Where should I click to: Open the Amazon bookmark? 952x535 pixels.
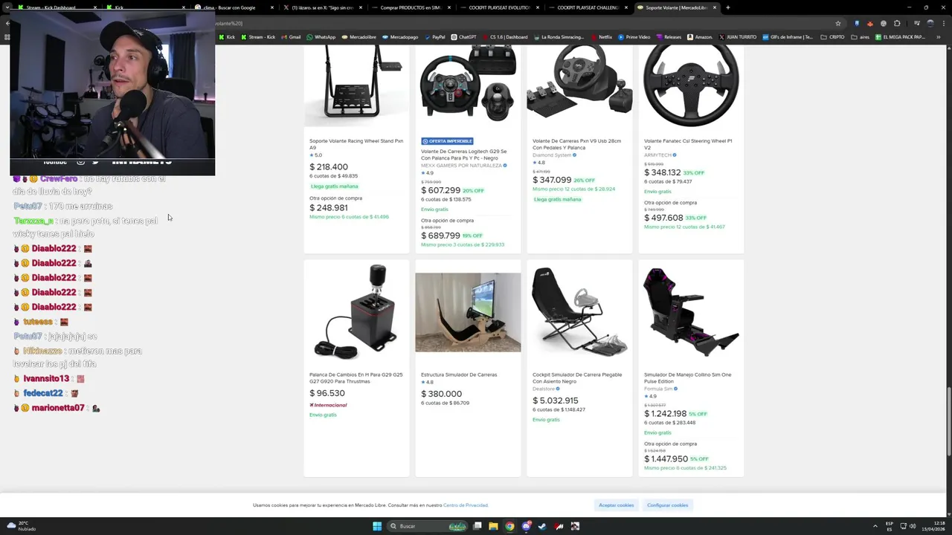click(699, 37)
